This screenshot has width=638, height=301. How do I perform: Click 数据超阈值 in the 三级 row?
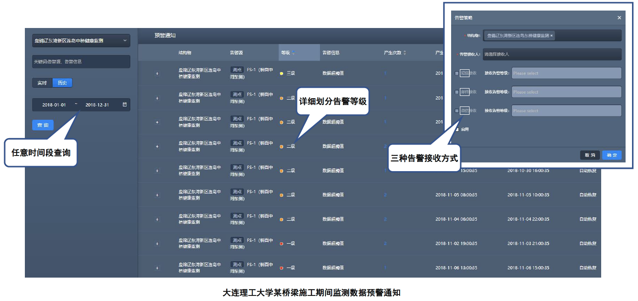point(333,73)
